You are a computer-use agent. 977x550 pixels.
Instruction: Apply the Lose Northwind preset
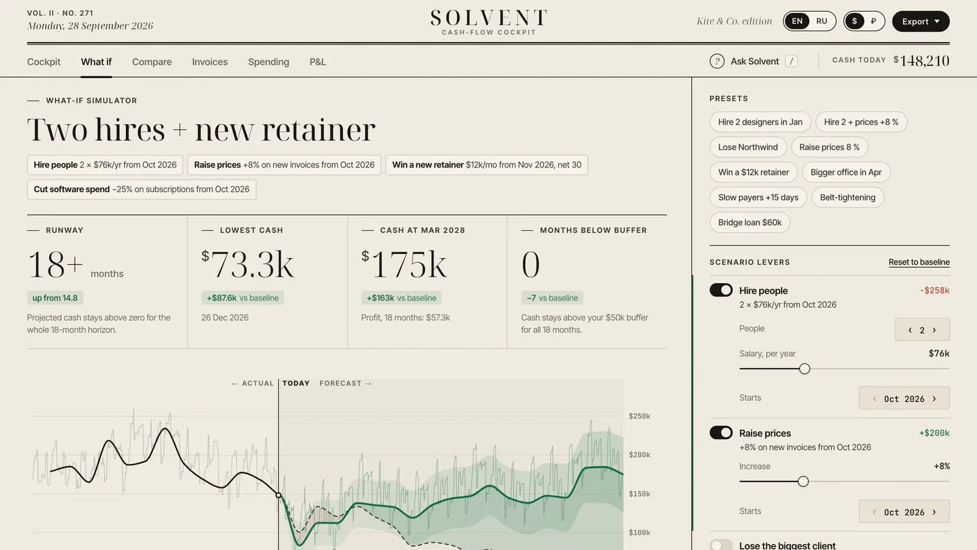pos(748,147)
